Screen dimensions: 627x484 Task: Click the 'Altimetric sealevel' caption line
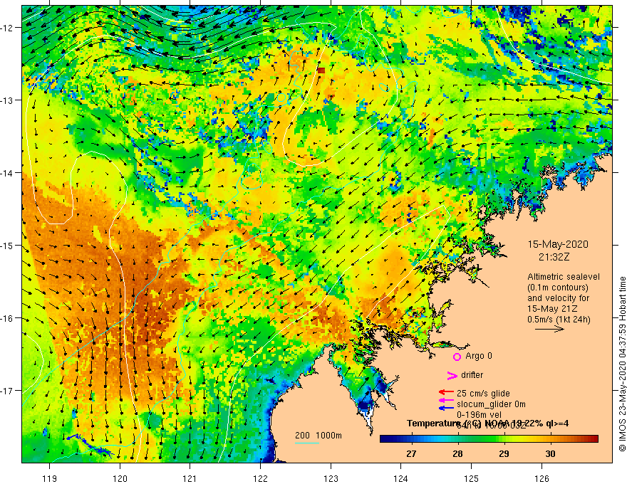(x=564, y=277)
